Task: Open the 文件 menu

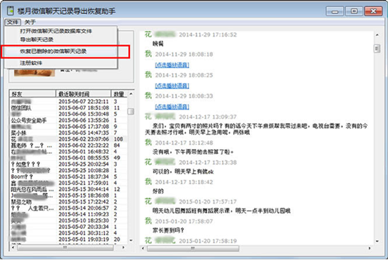Action: [x=13, y=22]
